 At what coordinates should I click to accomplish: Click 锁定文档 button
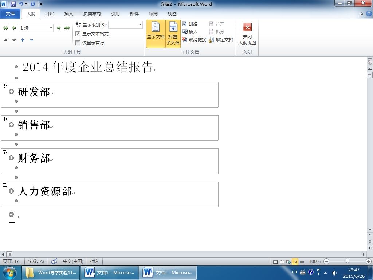(221, 39)
